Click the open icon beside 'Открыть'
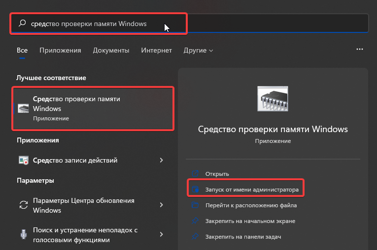The width and height of the screenshot is (377, 250). [195, 173]
